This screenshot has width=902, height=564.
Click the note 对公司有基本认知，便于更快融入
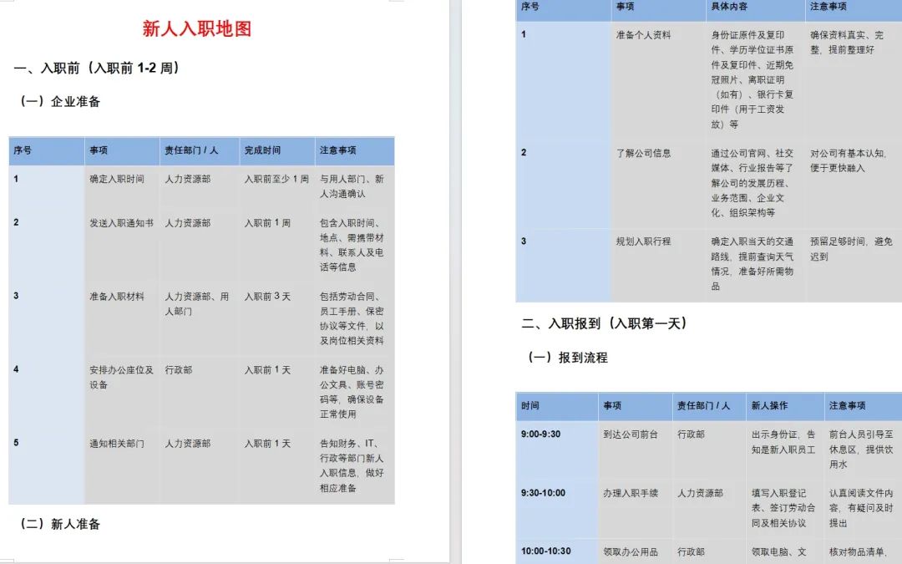pyautogui.click(x=848, y=160)
